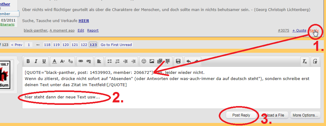Open the font family dropdown
The image size is (326, 126).
click(x=70, y=61)
